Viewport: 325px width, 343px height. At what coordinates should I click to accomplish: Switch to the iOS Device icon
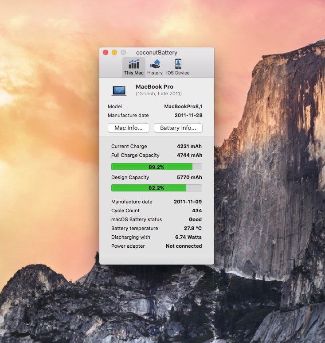[x=178, y=64]
